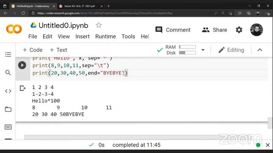Switch to Starter Kit PDF tab

point(79,6)
